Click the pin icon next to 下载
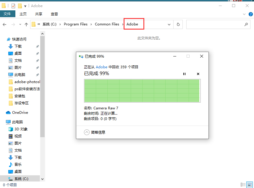This screenshot has width=254, height=188. point(38,46)
